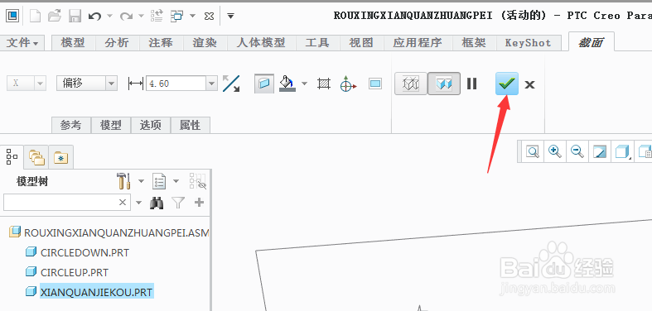652x311 pixels.
Task: Click the refit zoom icon
Action: tap(533, 151)
